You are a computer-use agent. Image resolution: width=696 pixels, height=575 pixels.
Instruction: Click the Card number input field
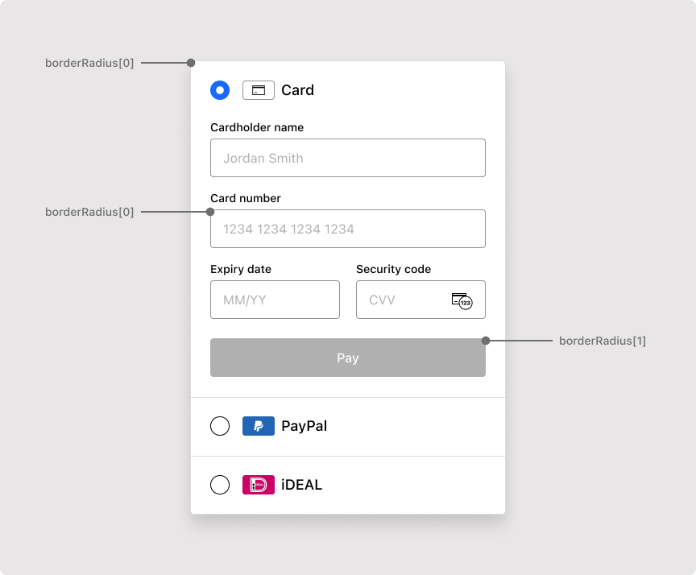tap(348, 229)
